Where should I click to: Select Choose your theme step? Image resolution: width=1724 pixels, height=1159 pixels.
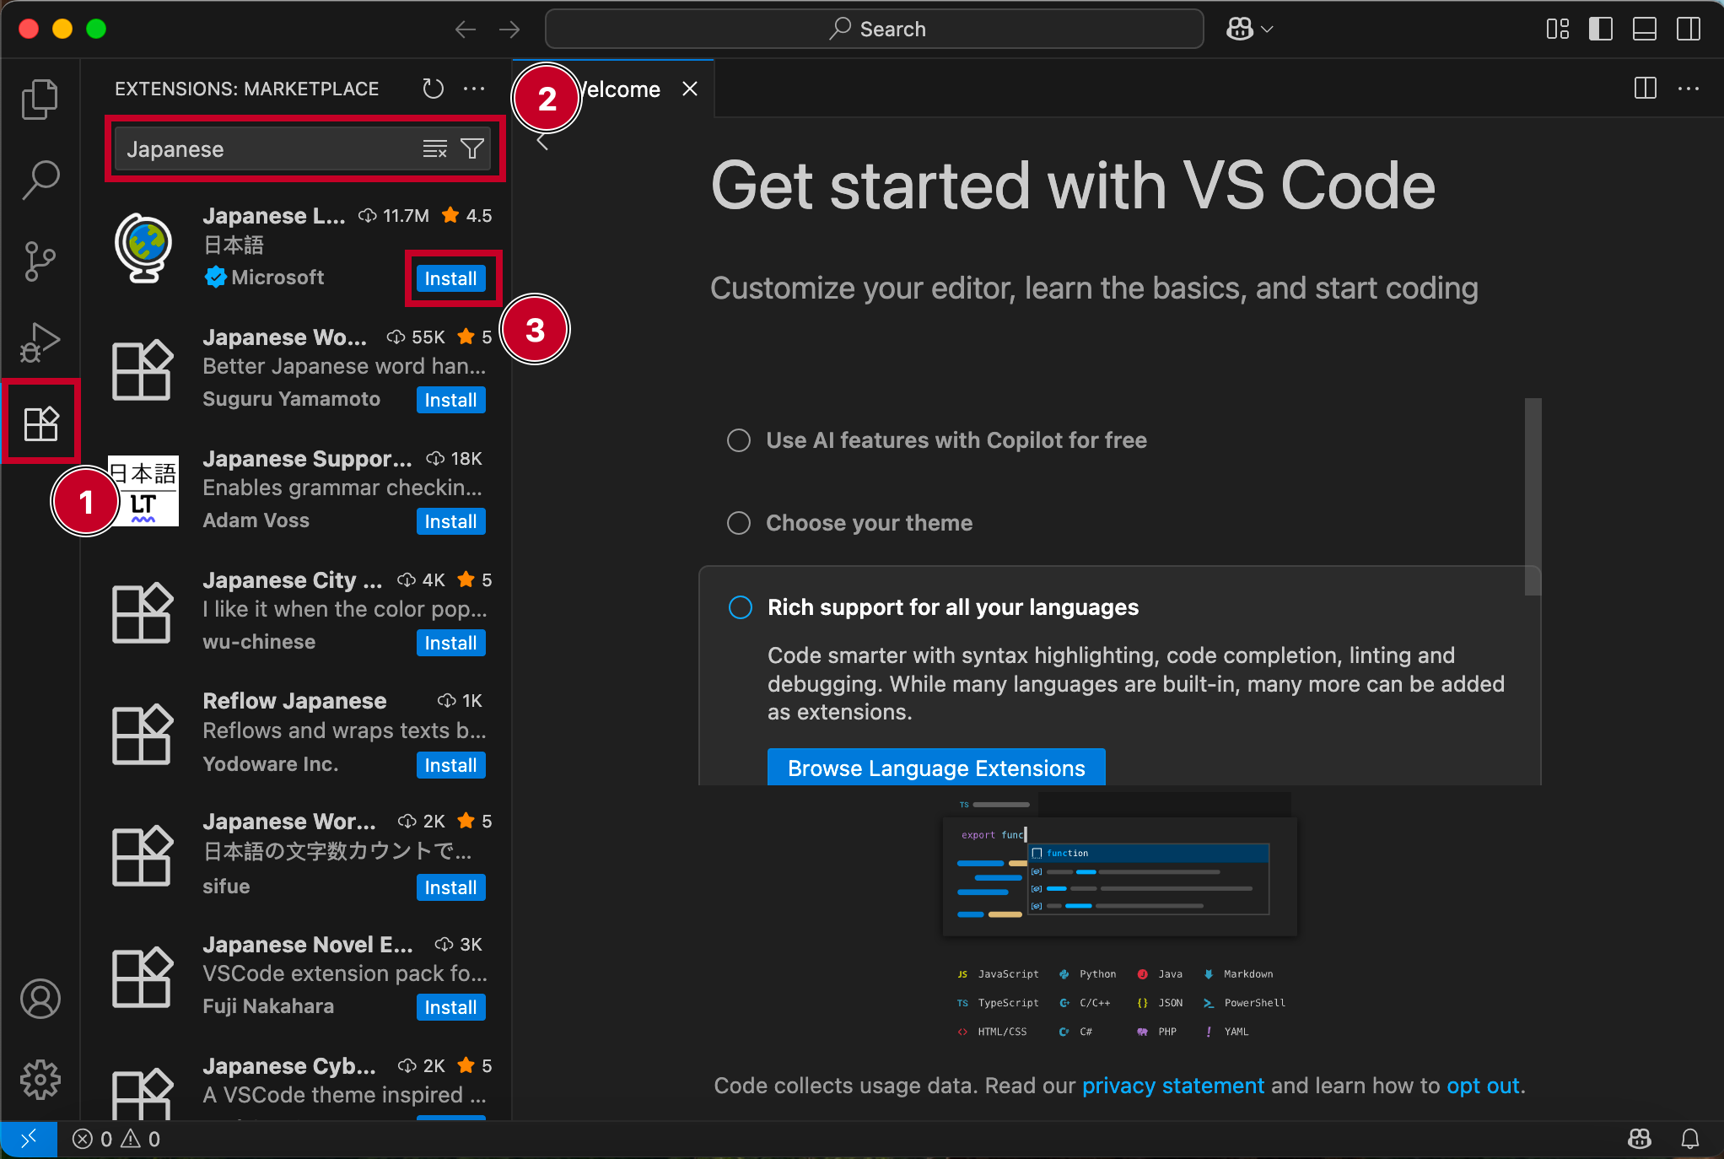tap(850, 523)
